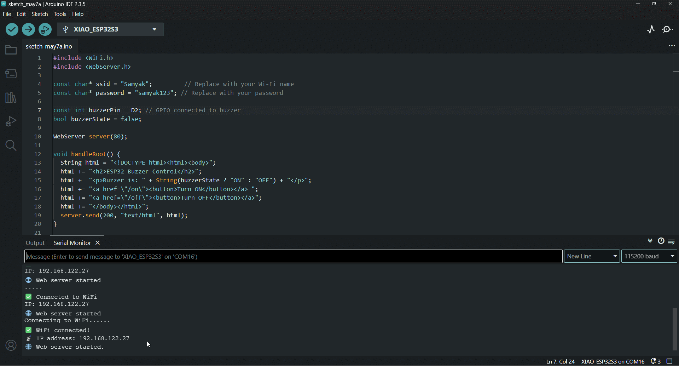Open the Edit menu
The height and width of the screenshot is (366, 679).
tap(21, 14)
